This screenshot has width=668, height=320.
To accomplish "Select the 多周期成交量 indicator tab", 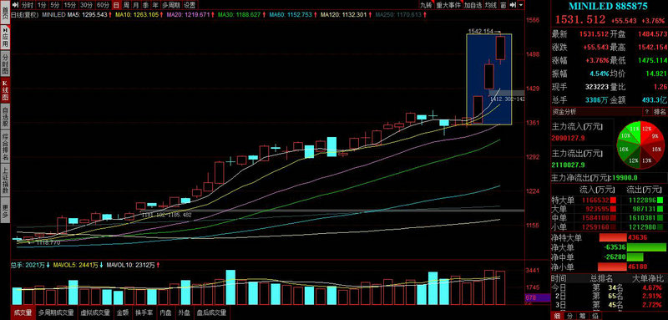I will [x=56, y=312].
